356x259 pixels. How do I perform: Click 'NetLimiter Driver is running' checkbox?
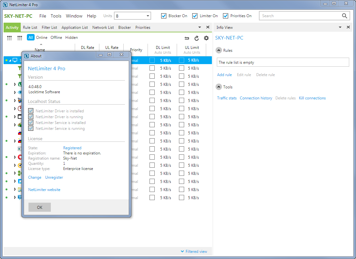pyautogui.click(x=31, y=117)
